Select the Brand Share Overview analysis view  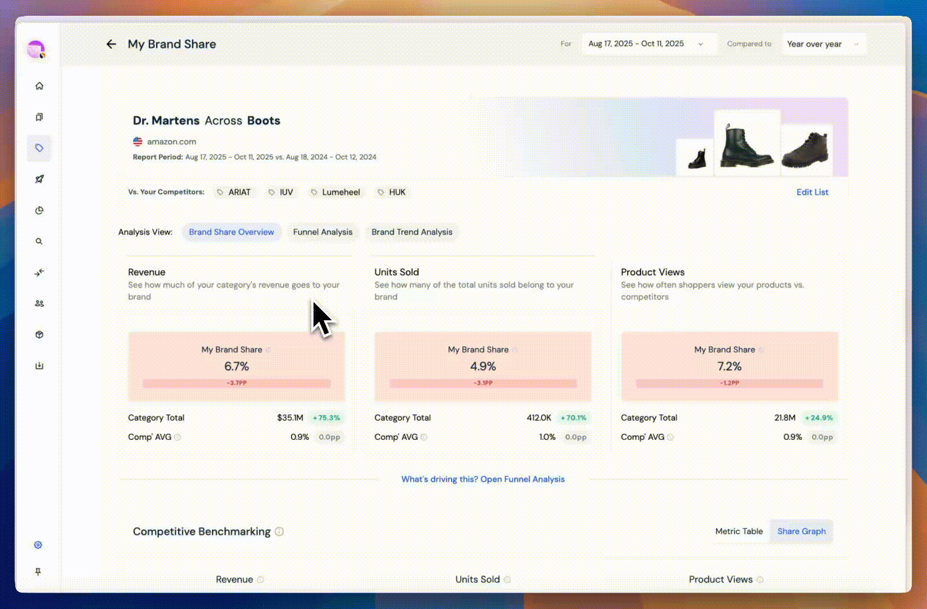coord(231,232)
